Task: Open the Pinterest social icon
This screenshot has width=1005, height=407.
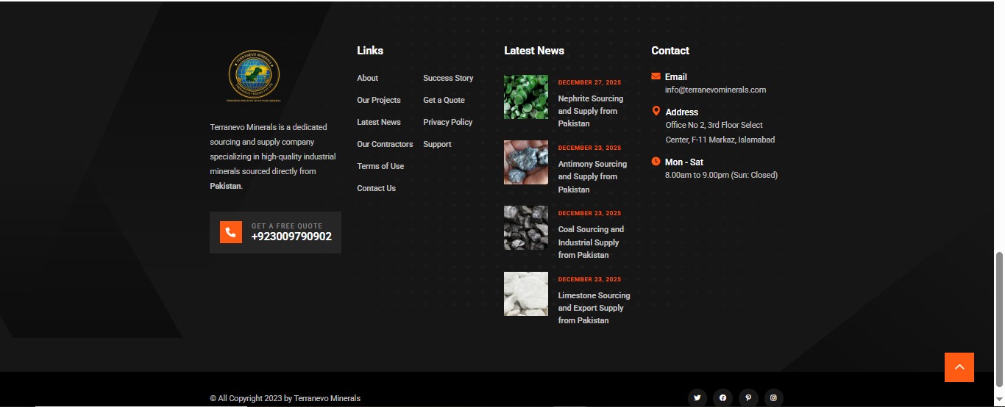Action: (x=748, y=398)
